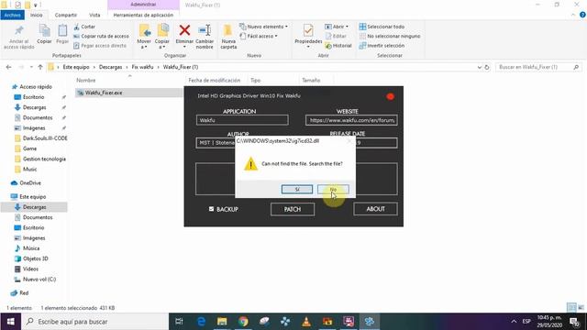Viewport: 587px width, 330px height.
Task: Sort by Nombre column header
Action: click(x=86, y=81)
